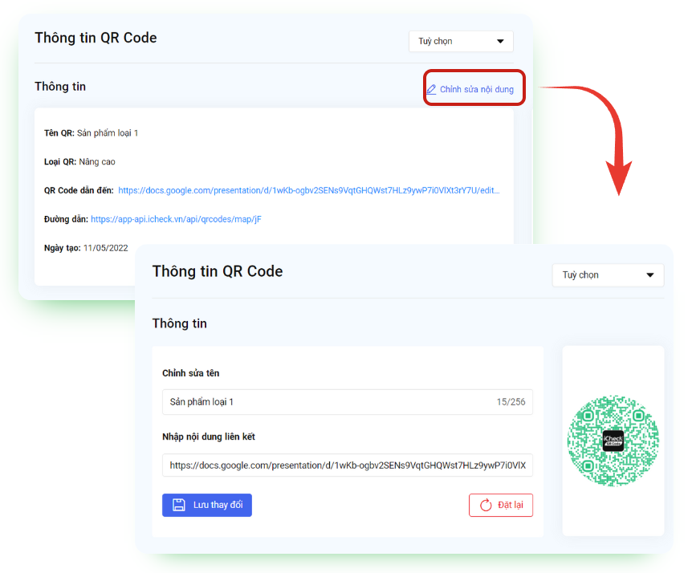
Task: Click the caret arrow of the lower Tuỳ chọn dropdown
Action: point(650,275)
